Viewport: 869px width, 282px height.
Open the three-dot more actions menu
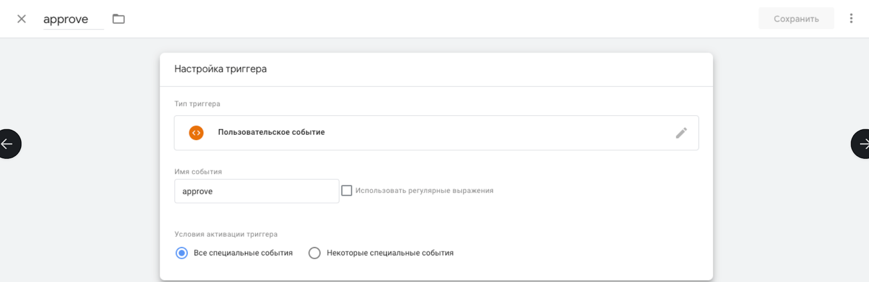pyautogui.click(x=851, y=18)
